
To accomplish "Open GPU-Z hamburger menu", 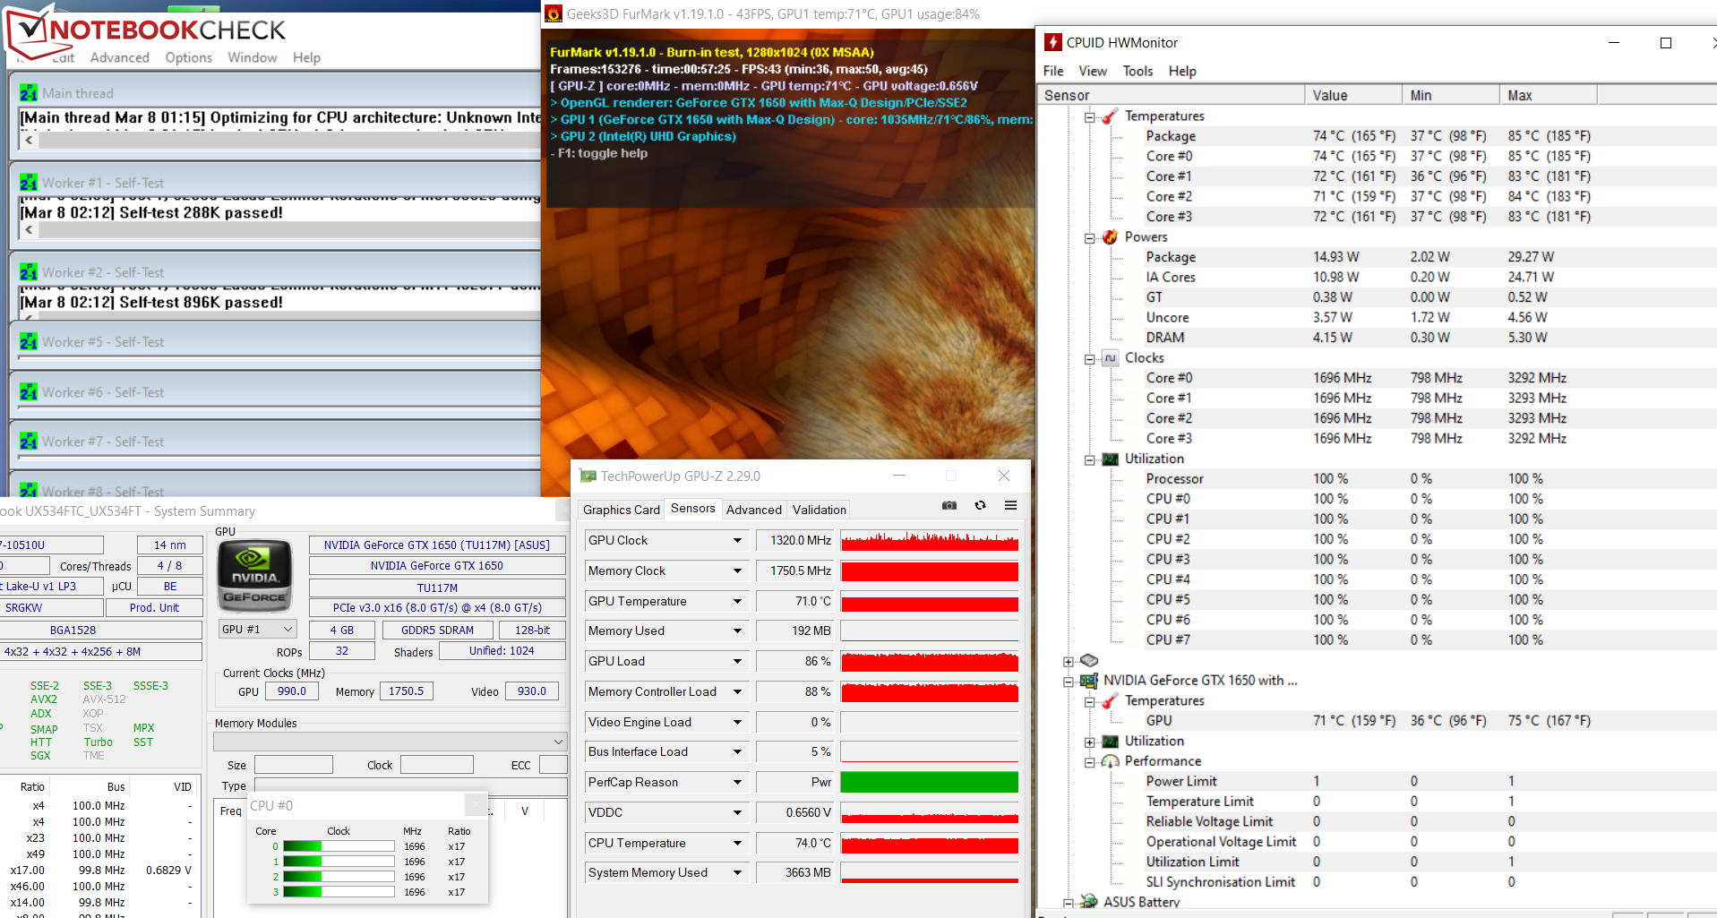I will click(x=1010, y=506).
